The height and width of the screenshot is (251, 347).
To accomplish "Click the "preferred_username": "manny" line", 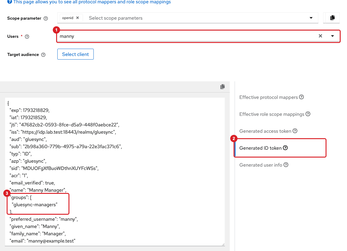I will point(44,219).
